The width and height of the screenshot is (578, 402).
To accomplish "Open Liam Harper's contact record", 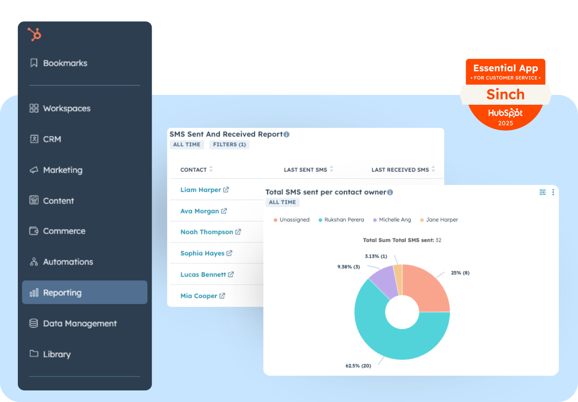I will coord(201,189).
